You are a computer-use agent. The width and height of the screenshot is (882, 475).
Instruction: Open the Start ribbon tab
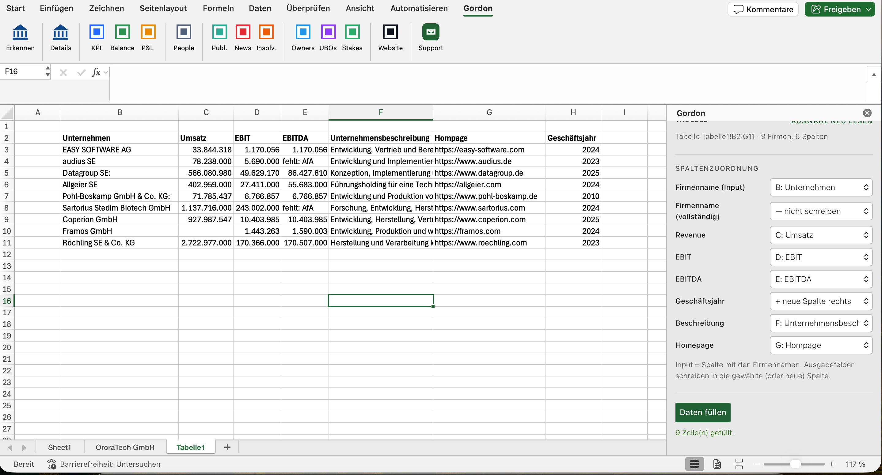click(x=15, y=8)
